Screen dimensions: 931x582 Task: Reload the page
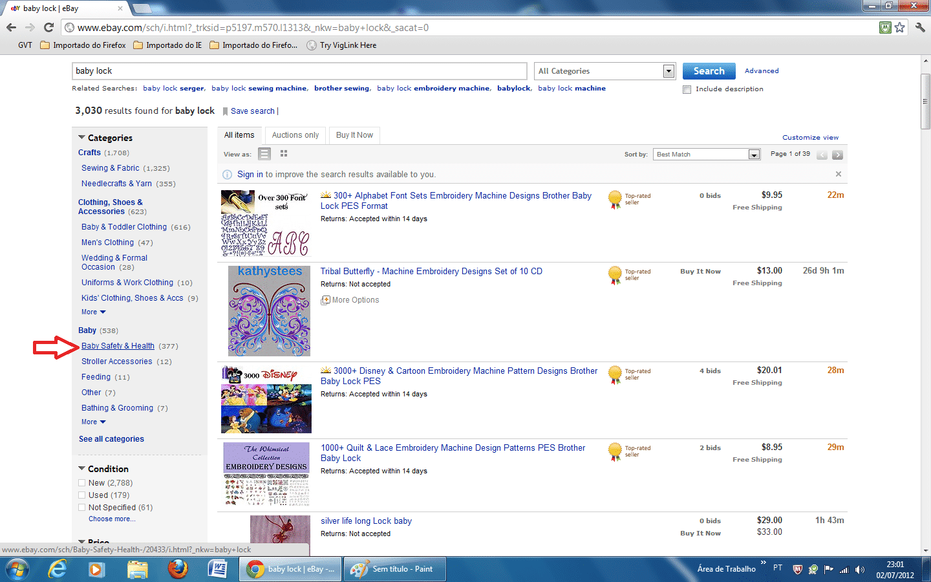tap(48, 27)
